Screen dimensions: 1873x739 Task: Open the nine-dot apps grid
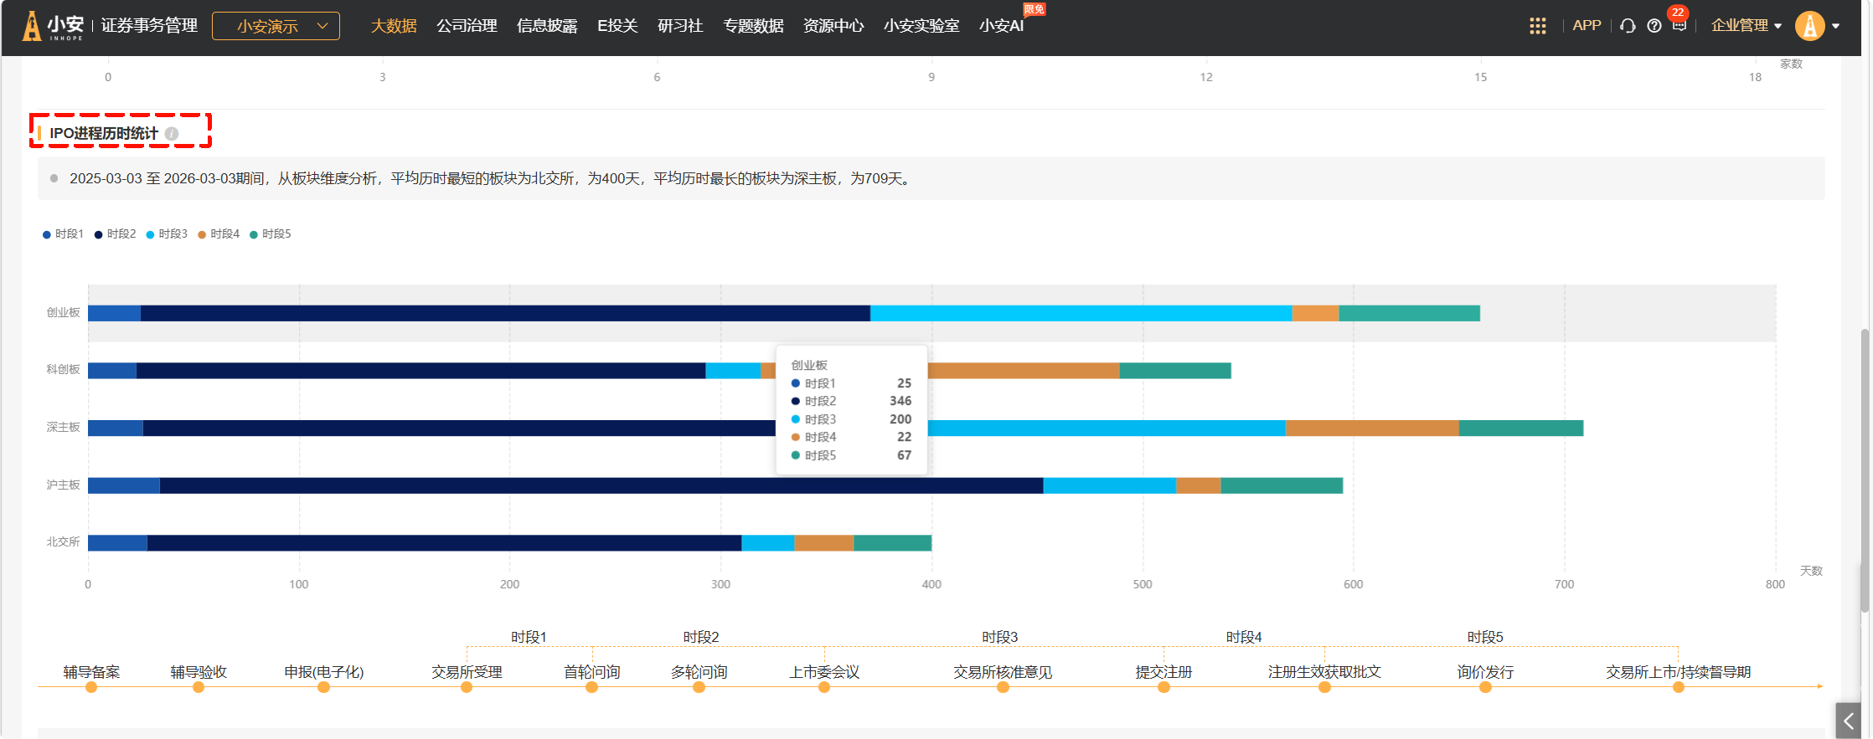(x=1537, y=26)
